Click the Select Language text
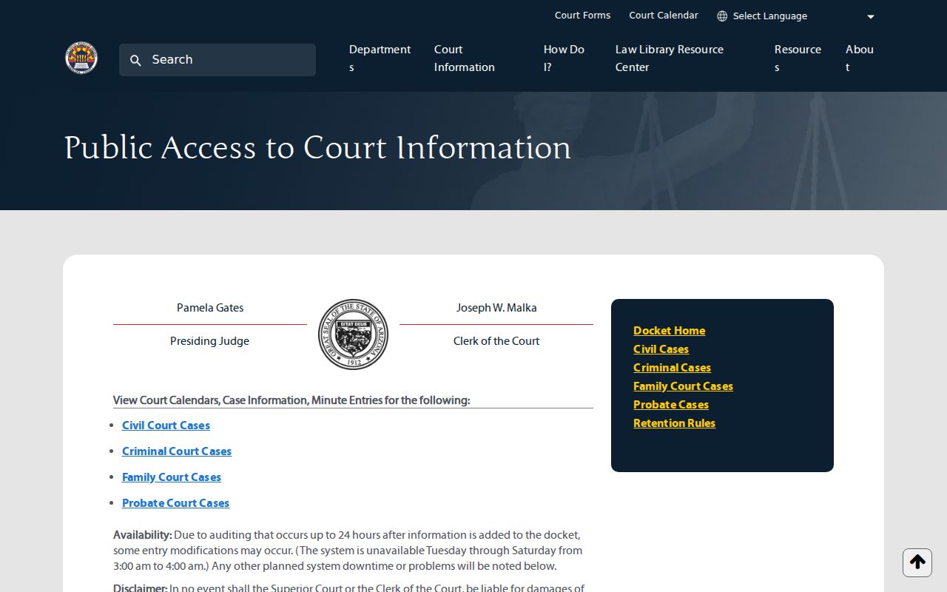The height and width of the screenshot is (592, 947). point(769,16)
